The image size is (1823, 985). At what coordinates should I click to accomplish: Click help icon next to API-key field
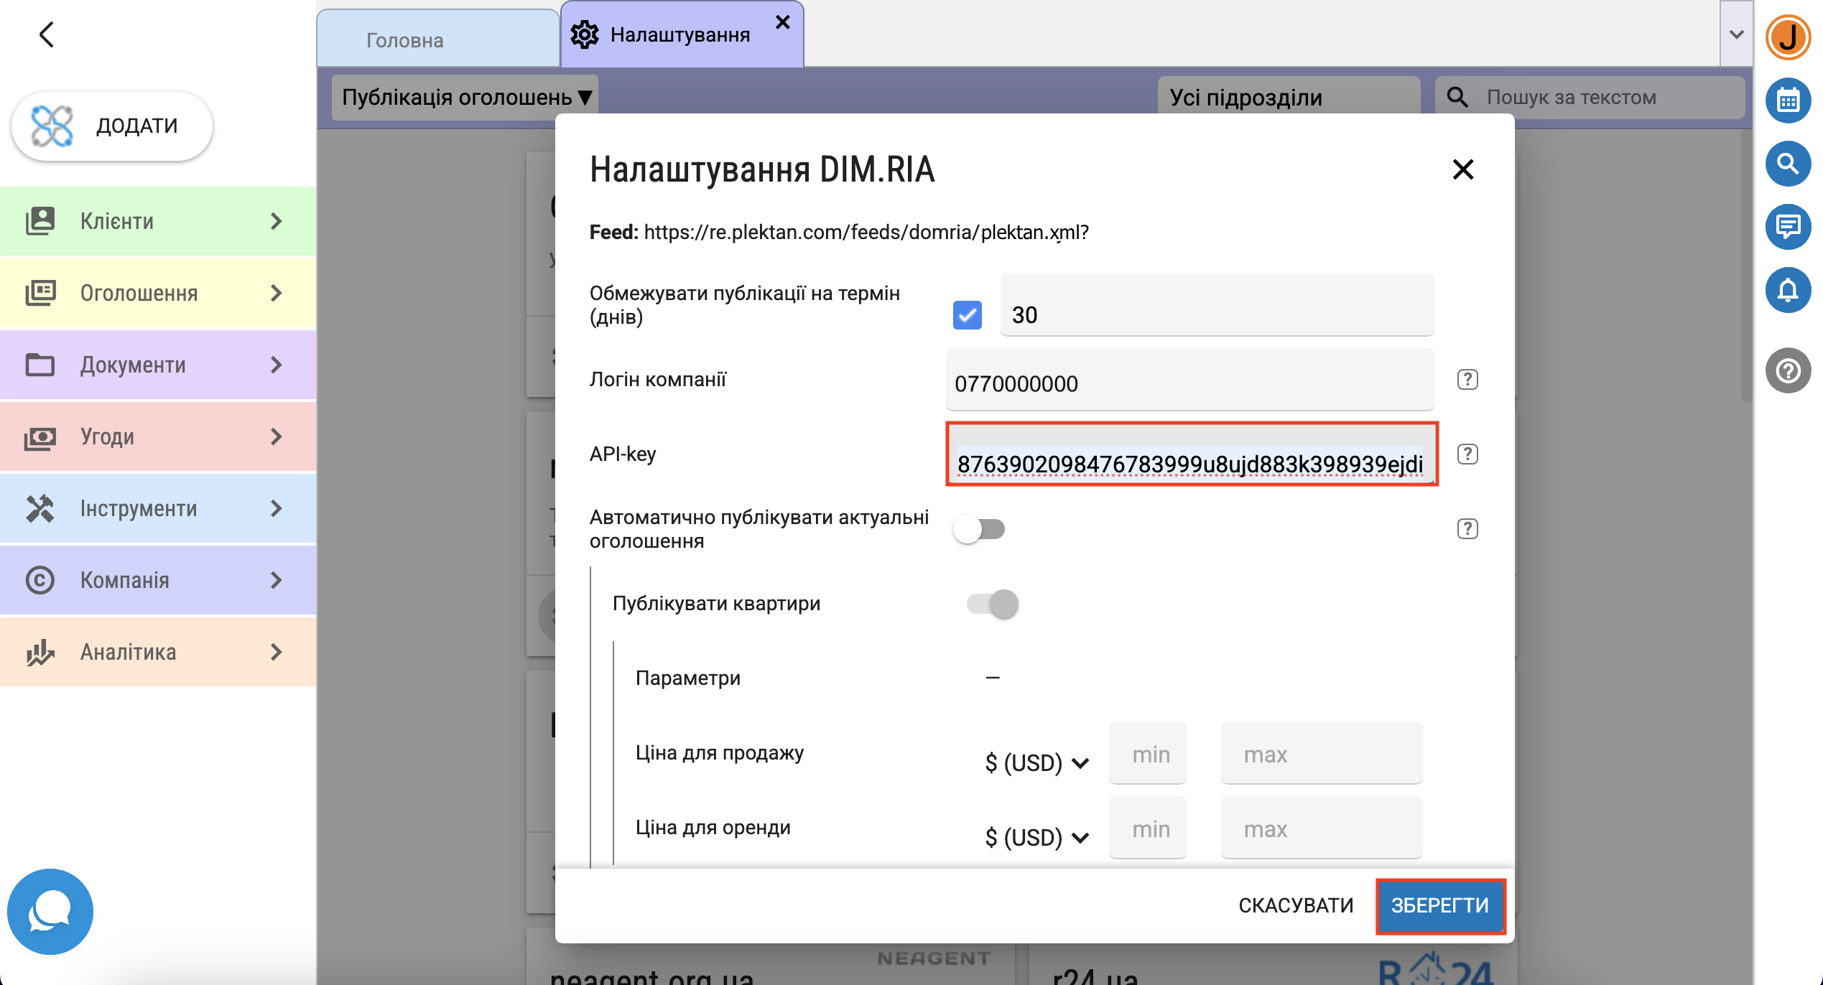click(1467, 454)
